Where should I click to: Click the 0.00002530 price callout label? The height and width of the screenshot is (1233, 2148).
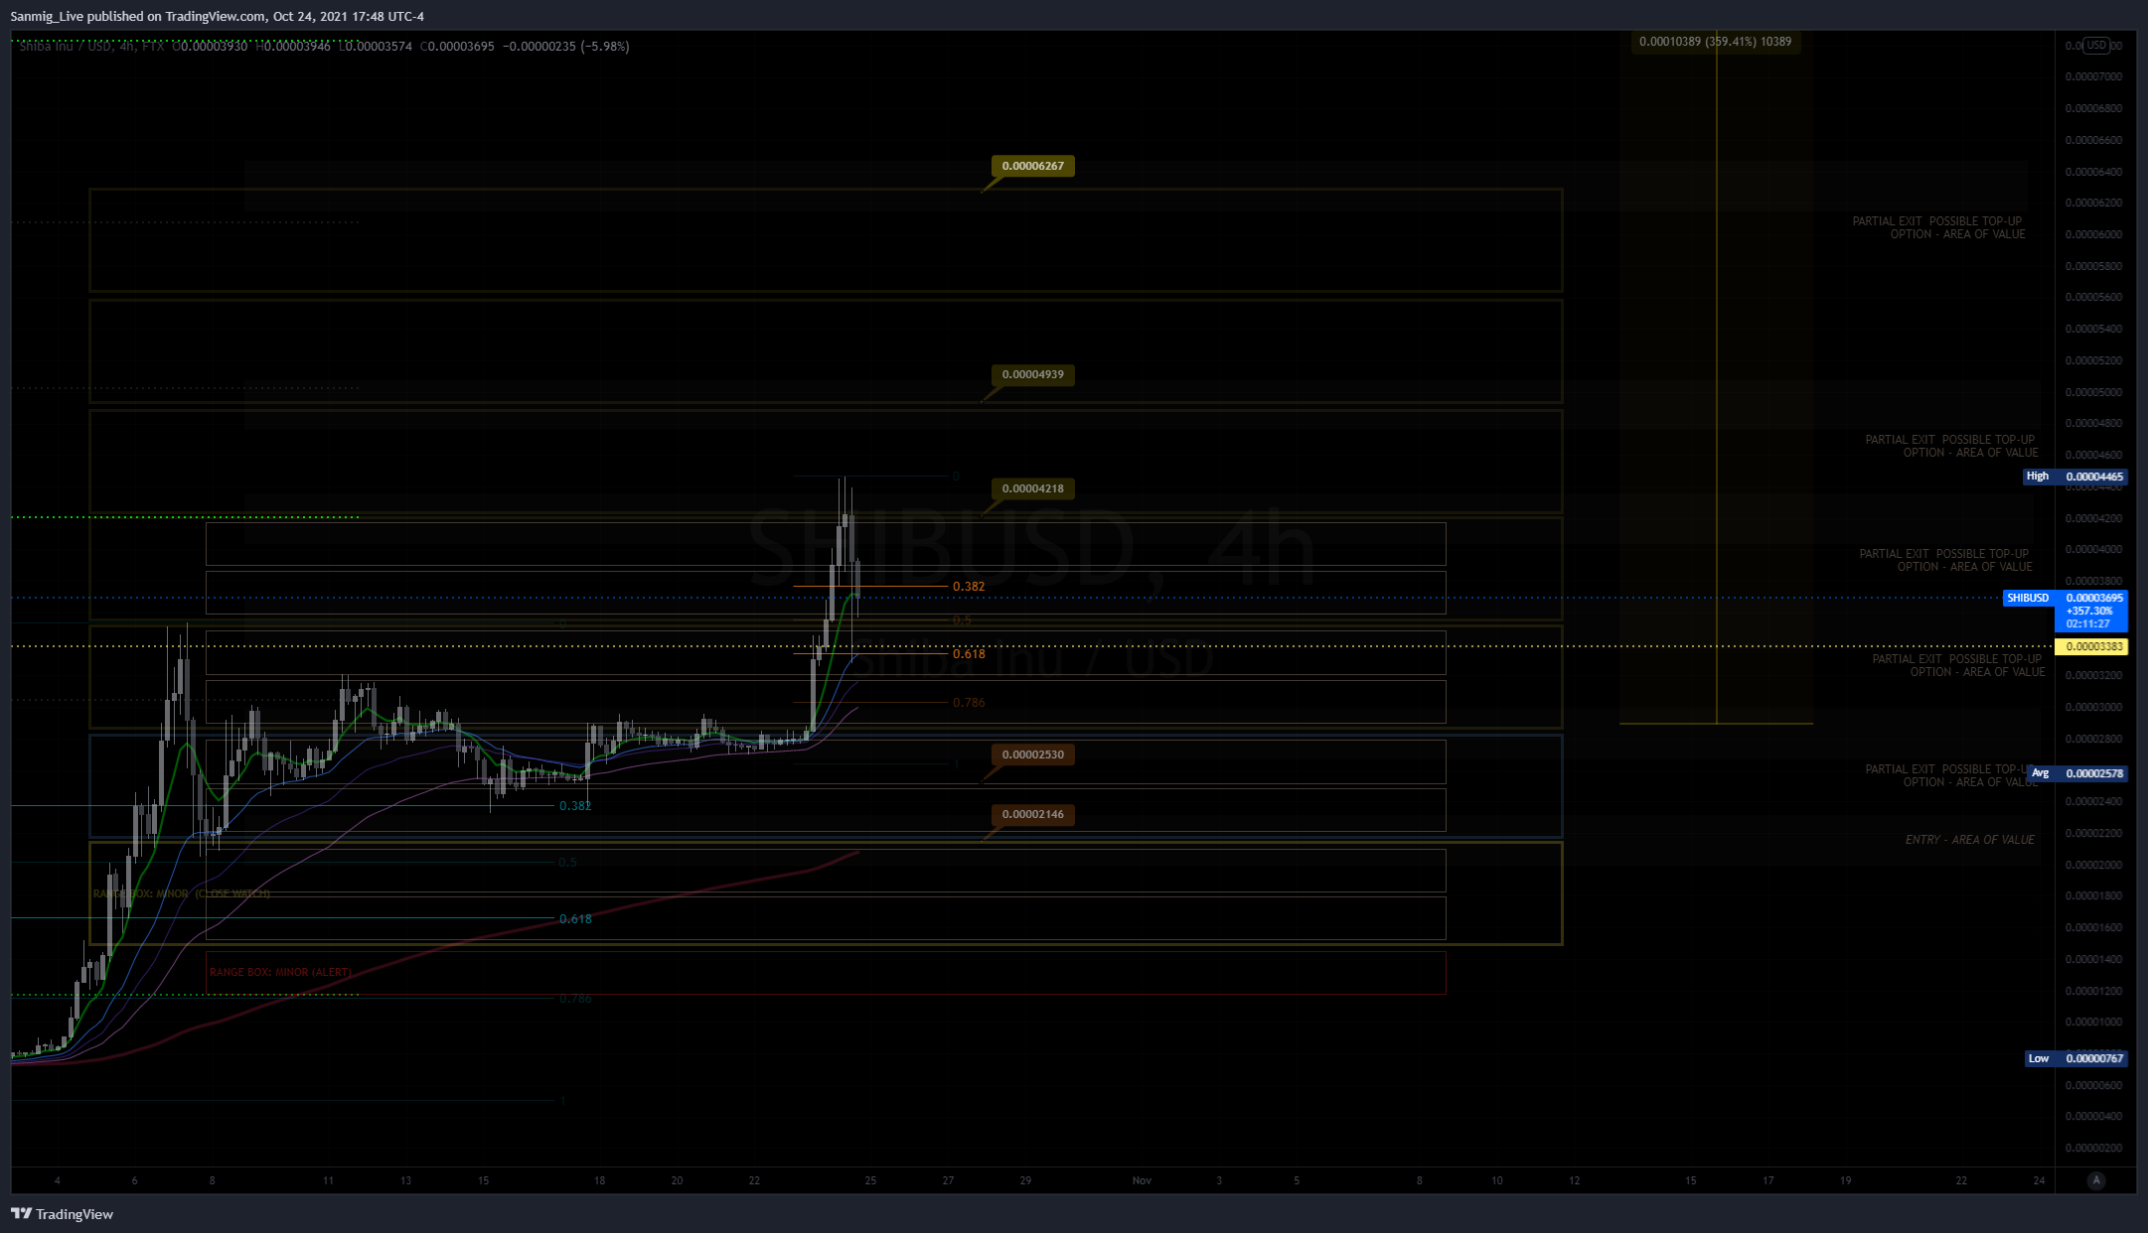tap(1033, 754)
